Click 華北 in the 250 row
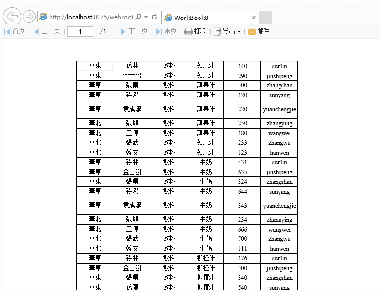 pos(95,123)
